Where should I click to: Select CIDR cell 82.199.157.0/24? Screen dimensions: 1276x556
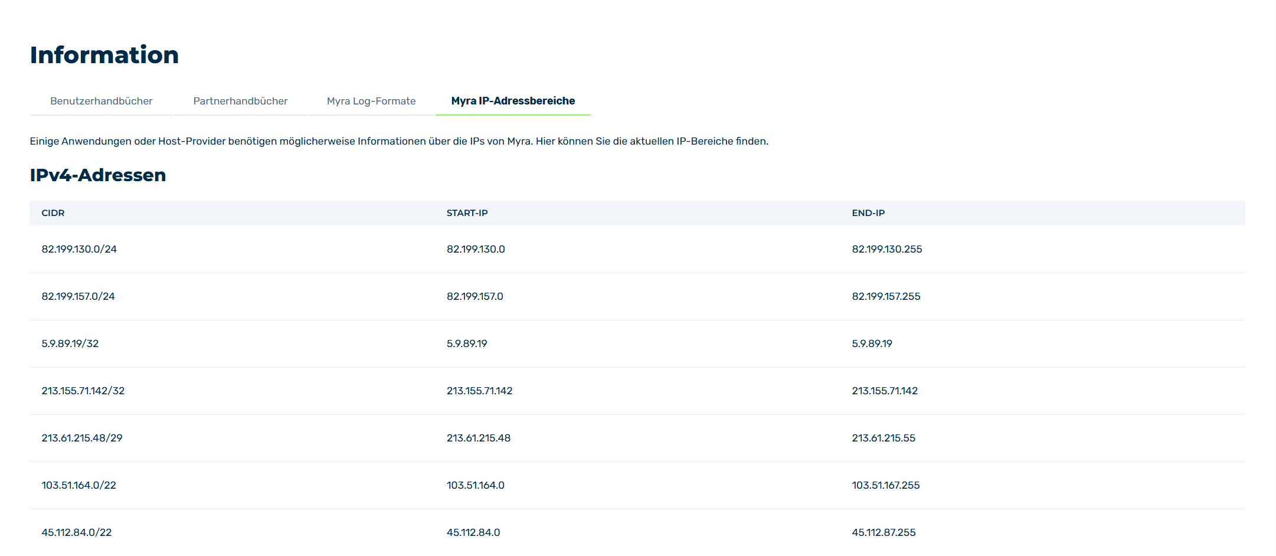(x=78, y=296)
